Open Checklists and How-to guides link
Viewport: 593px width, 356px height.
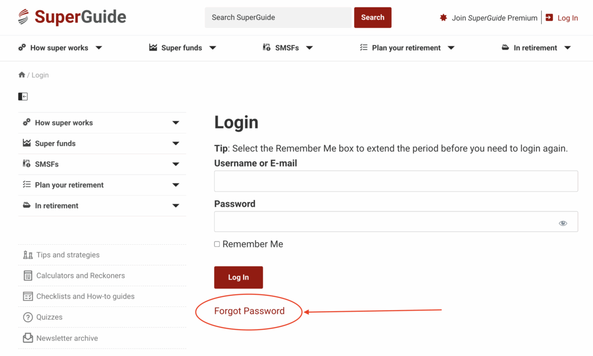coord(86,296)
